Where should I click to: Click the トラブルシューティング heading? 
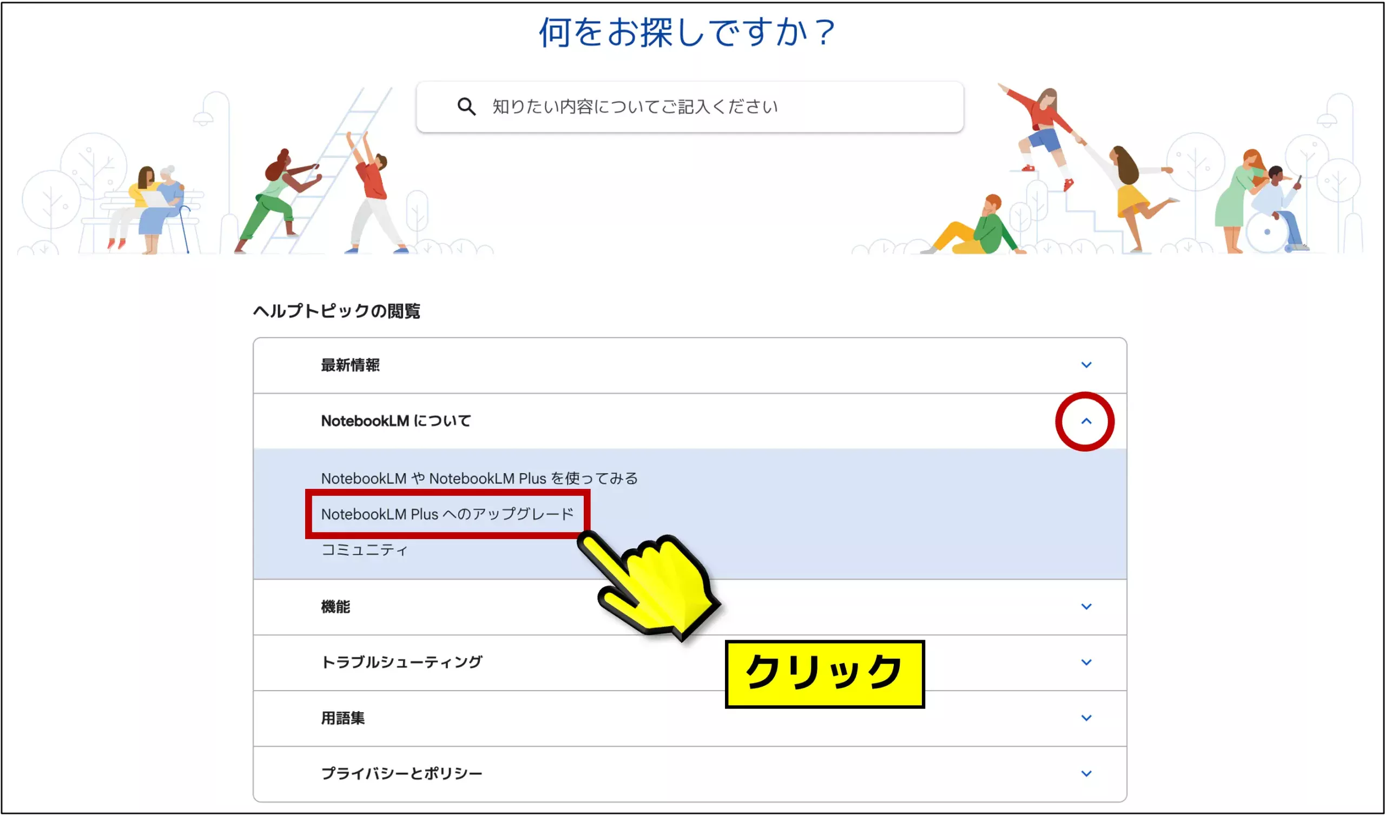(x=401, y=662)
